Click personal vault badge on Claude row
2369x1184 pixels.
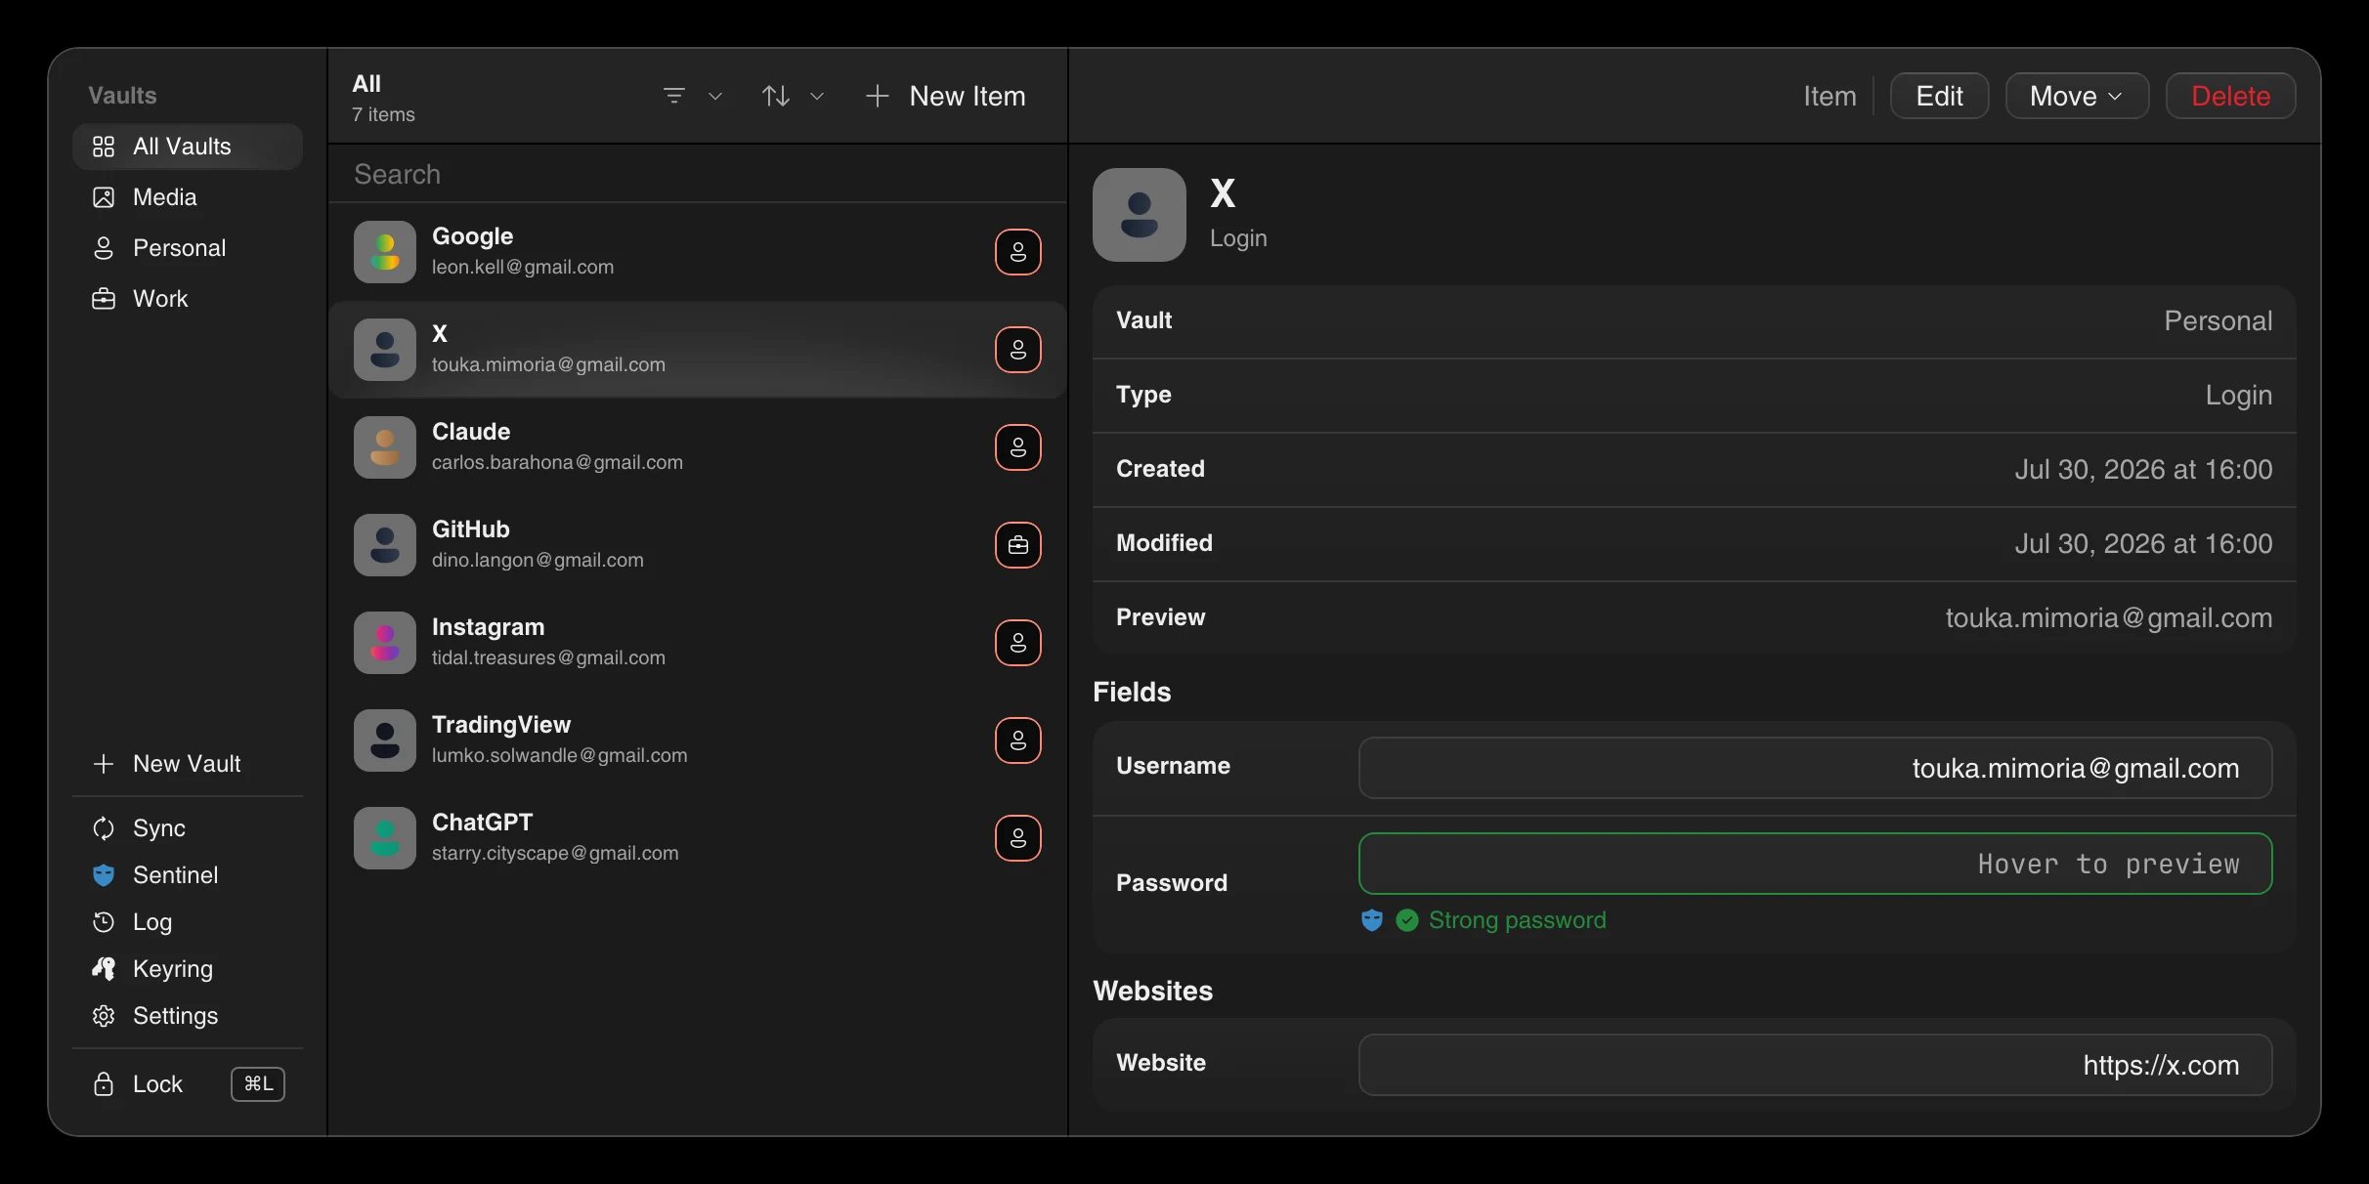pos(1018,447)
